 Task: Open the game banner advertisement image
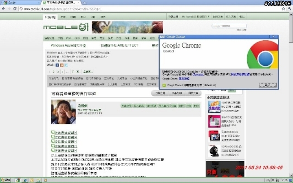pyautogui.click(x=127, y=27)
